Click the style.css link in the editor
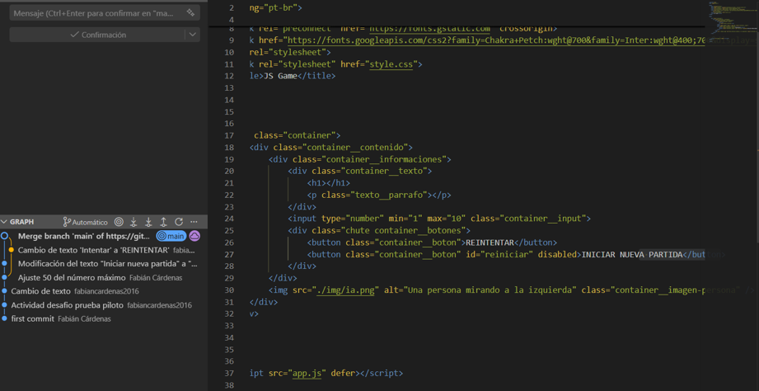The image size is (759, 391). (391, 64)
